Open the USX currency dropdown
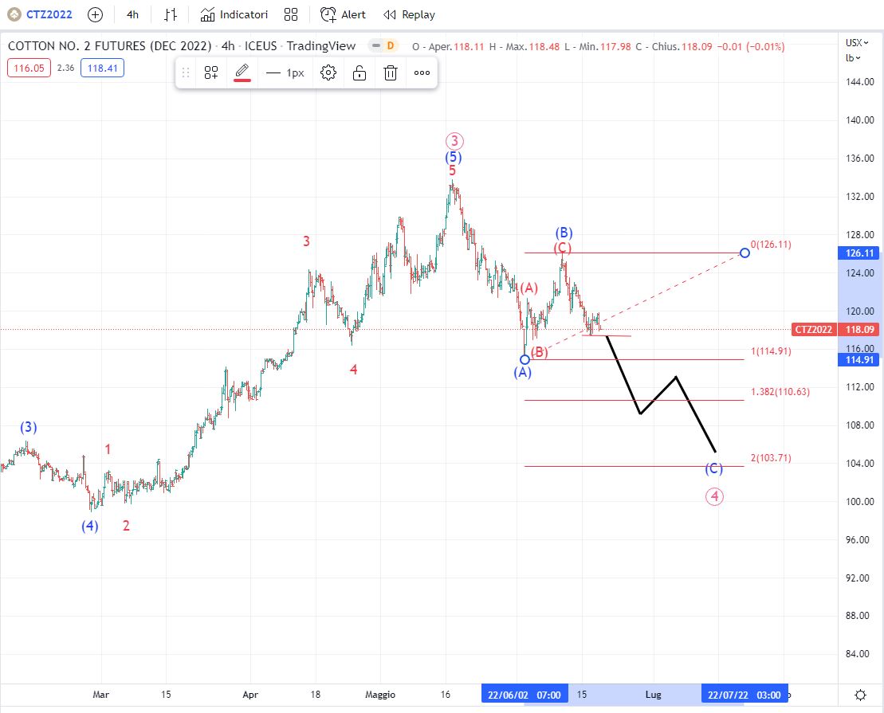 tap(856, 43)
